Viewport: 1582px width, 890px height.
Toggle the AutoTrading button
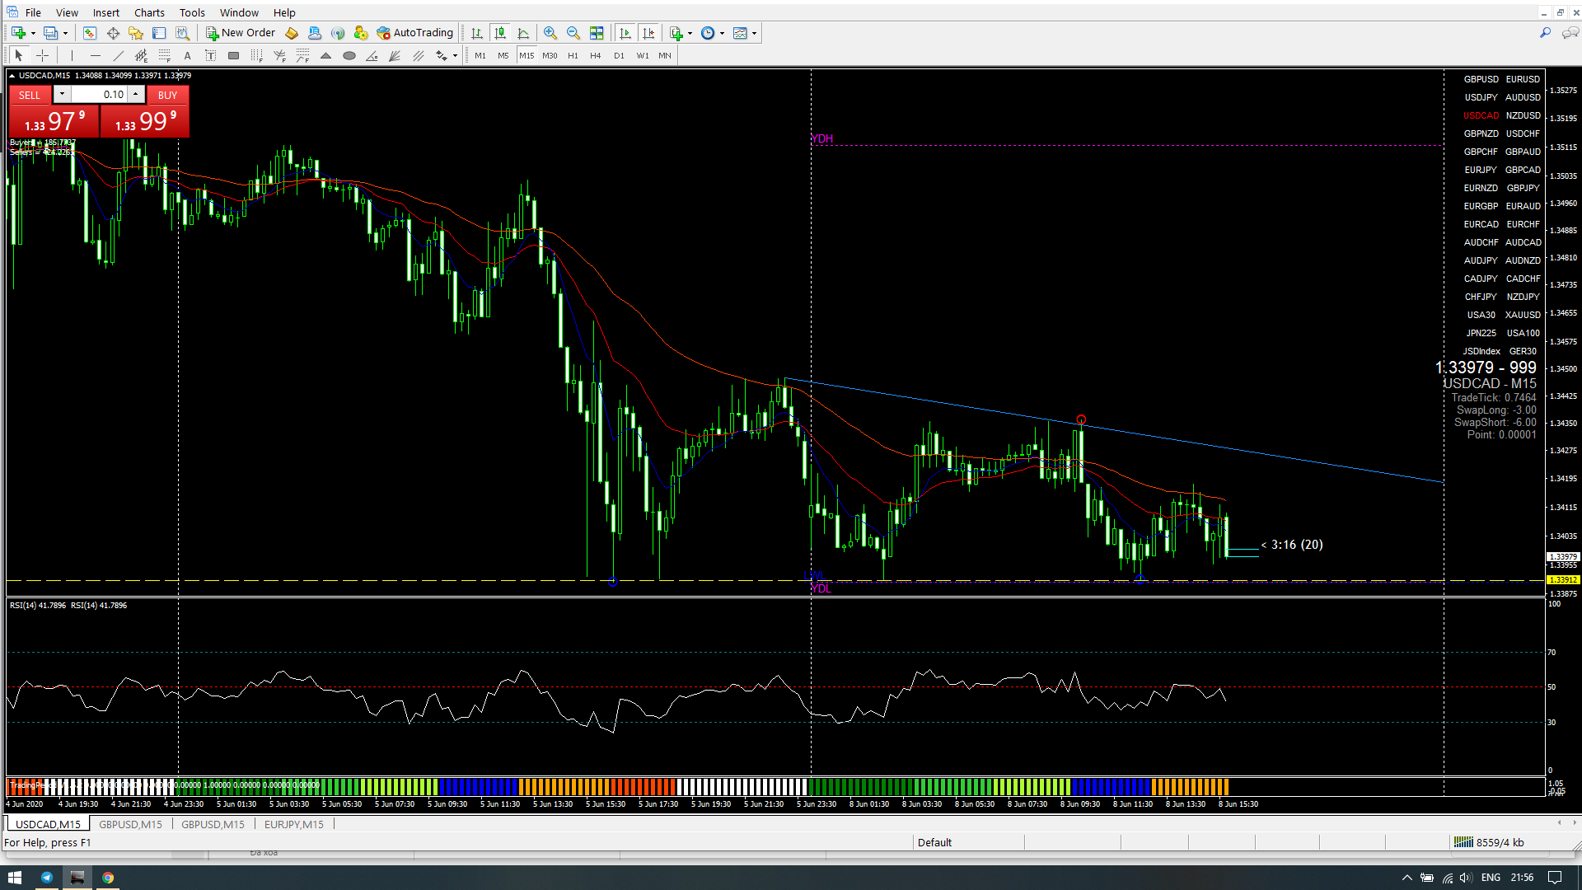click(415, 33)
